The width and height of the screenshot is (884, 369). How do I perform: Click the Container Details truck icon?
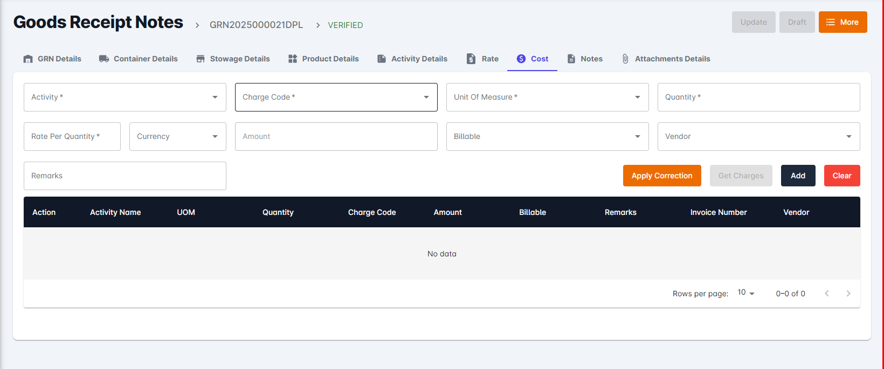coord(104,59)
